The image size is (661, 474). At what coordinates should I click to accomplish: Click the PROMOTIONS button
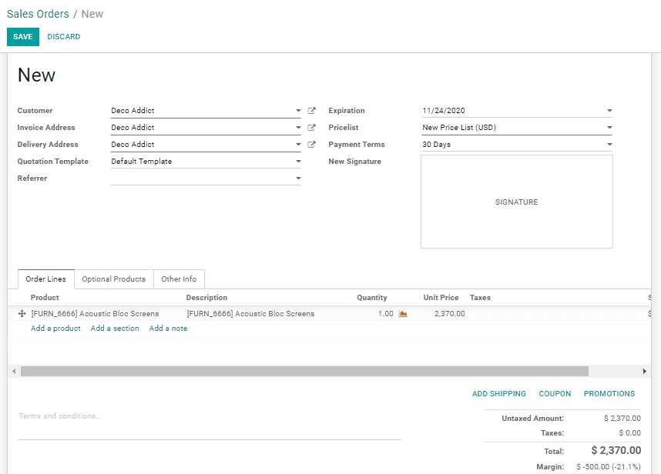pyautogui.click(x=609, y=394)
